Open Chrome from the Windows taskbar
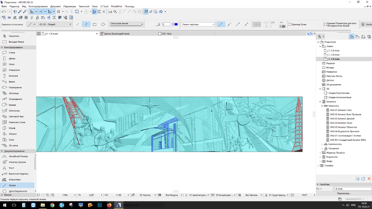372x209 pixels. coord(52,205)
